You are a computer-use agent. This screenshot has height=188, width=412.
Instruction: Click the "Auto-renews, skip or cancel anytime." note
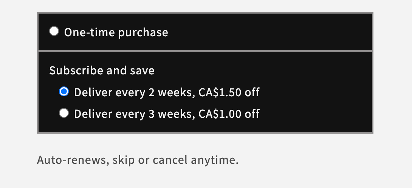pyautogui.click(x=138, y=160)
